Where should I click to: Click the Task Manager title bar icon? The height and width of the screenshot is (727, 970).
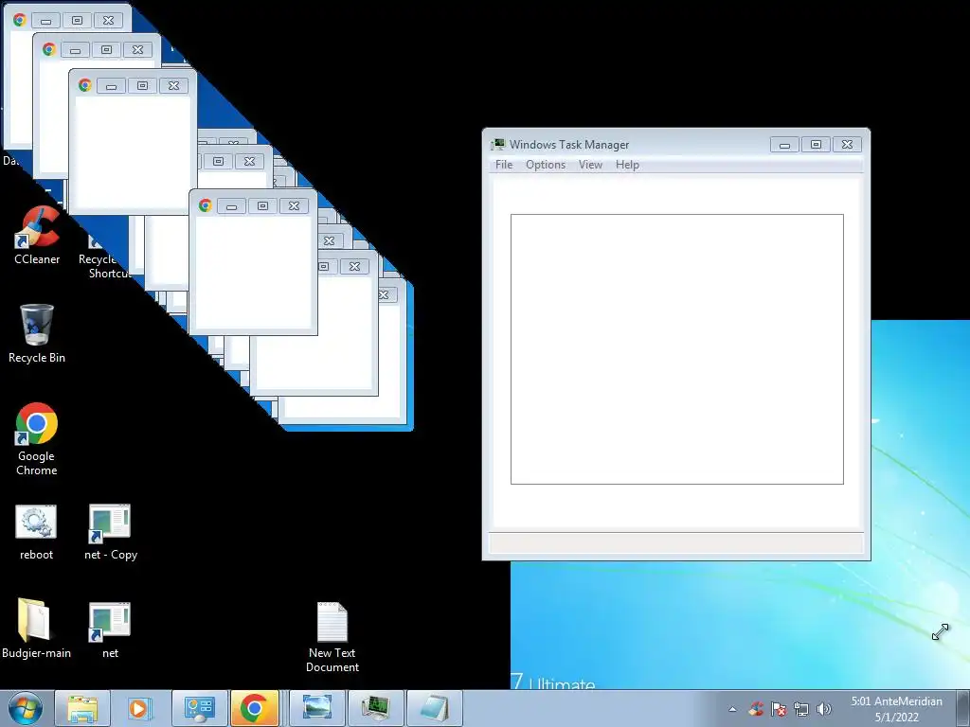pyautogui.click(x=497, y=145)
